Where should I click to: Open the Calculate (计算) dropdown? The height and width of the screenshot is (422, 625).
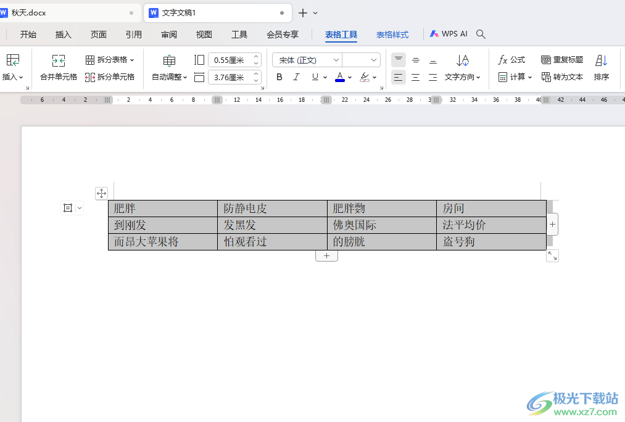tap(515, 77)
